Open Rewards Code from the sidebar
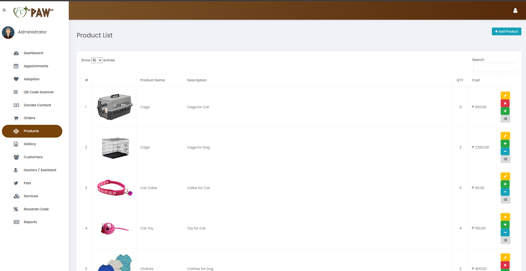Image resolution: width=526 pixels, height=271 pixels. point(36,209)
